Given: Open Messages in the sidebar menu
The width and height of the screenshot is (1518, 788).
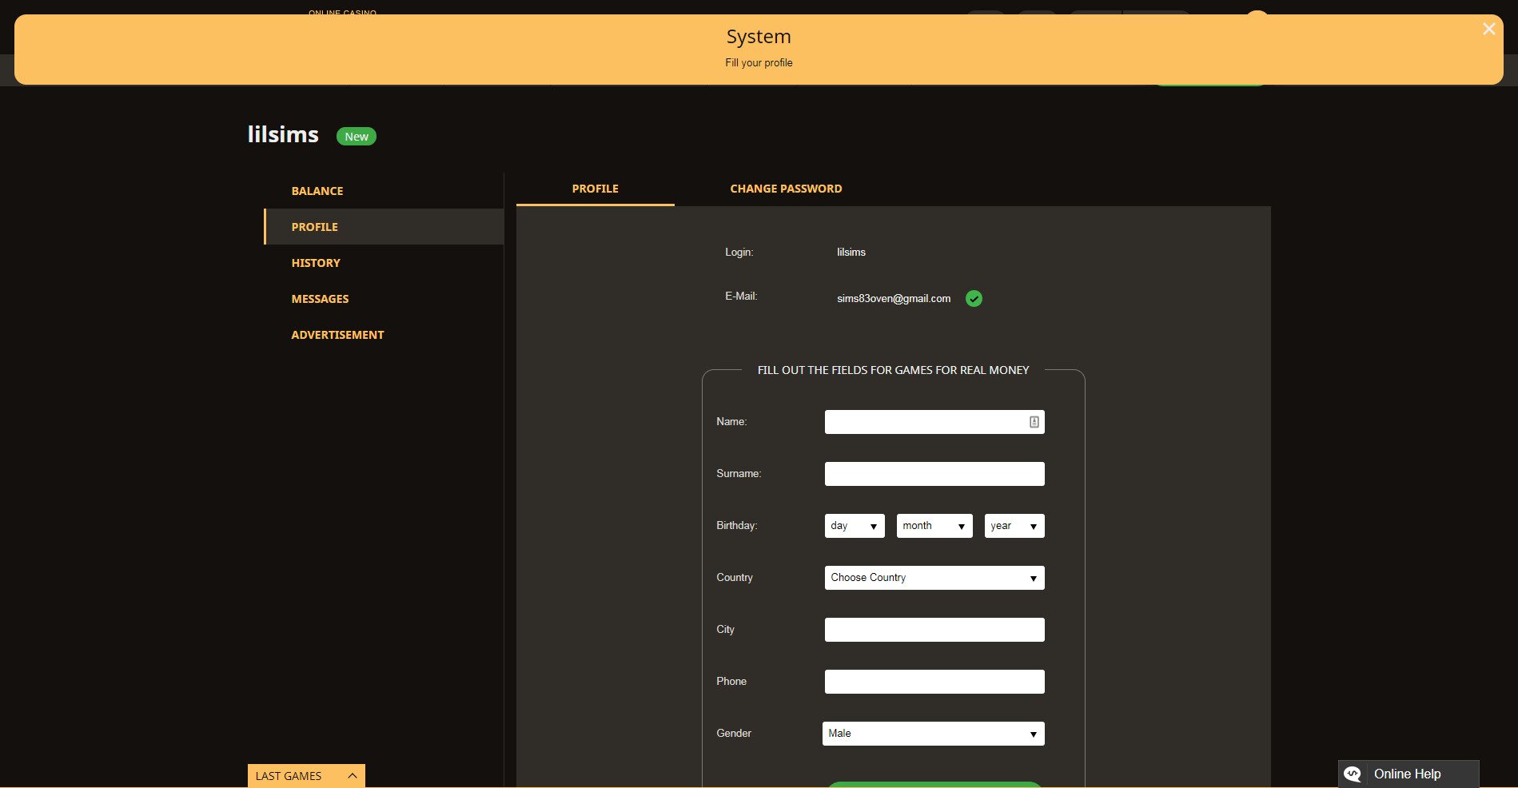Looking at the screenshot, I should click(320, 299).
